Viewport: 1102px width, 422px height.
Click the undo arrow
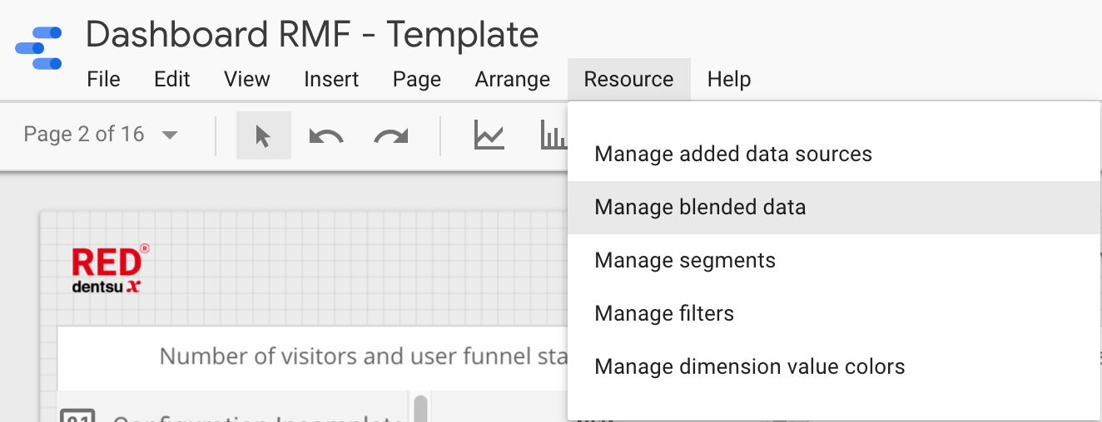(x=325, y=135)
